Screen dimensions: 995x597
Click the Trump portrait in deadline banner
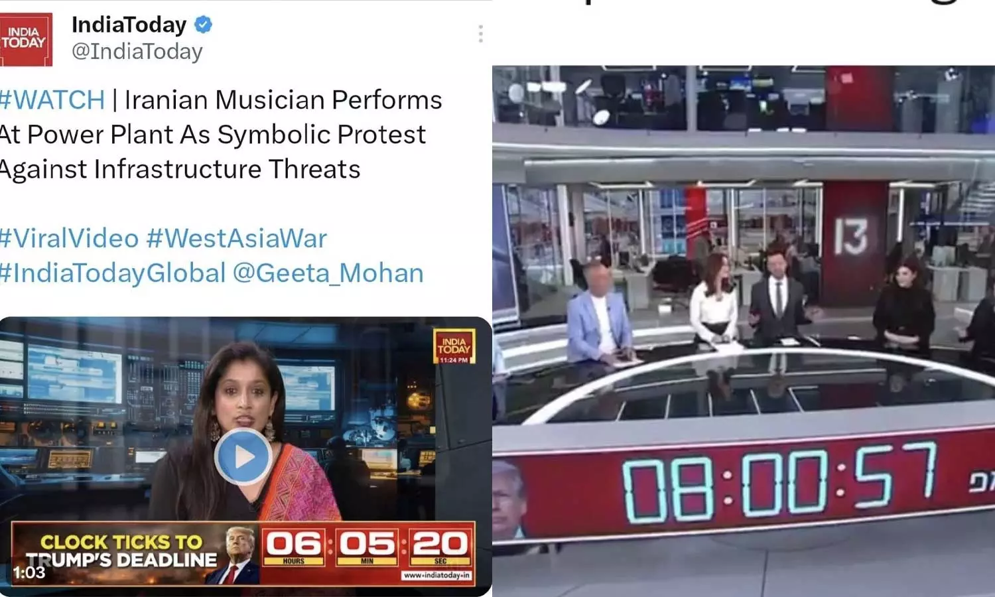pyautogui.click(x=235, y=555)
